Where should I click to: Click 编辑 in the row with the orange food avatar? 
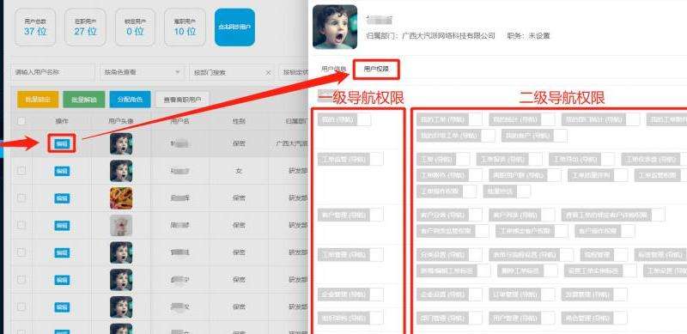[x=62, y=198]
